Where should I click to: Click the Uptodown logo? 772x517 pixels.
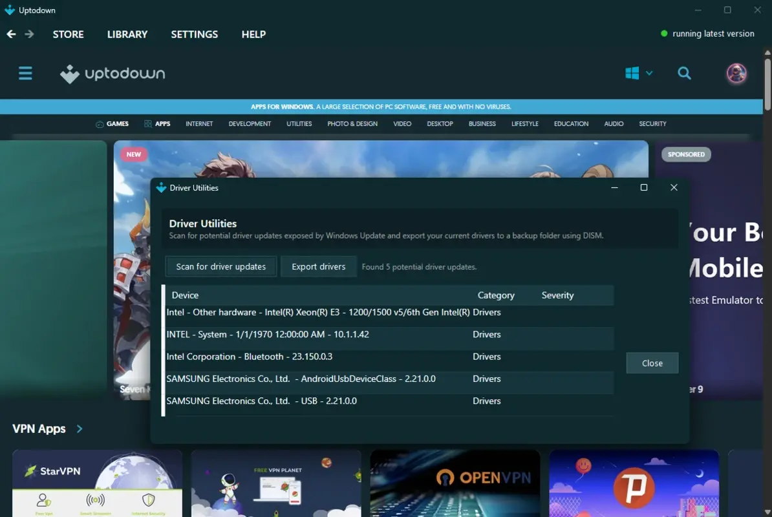[x=112, y=73]
